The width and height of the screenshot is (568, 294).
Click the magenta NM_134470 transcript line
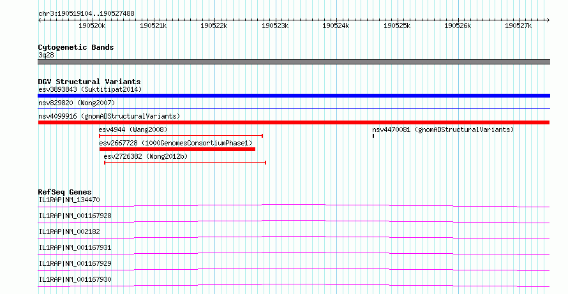tap(294, 205)
